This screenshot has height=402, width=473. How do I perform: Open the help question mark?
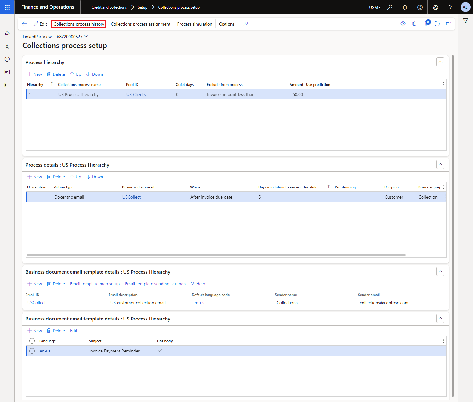point(450,7)
